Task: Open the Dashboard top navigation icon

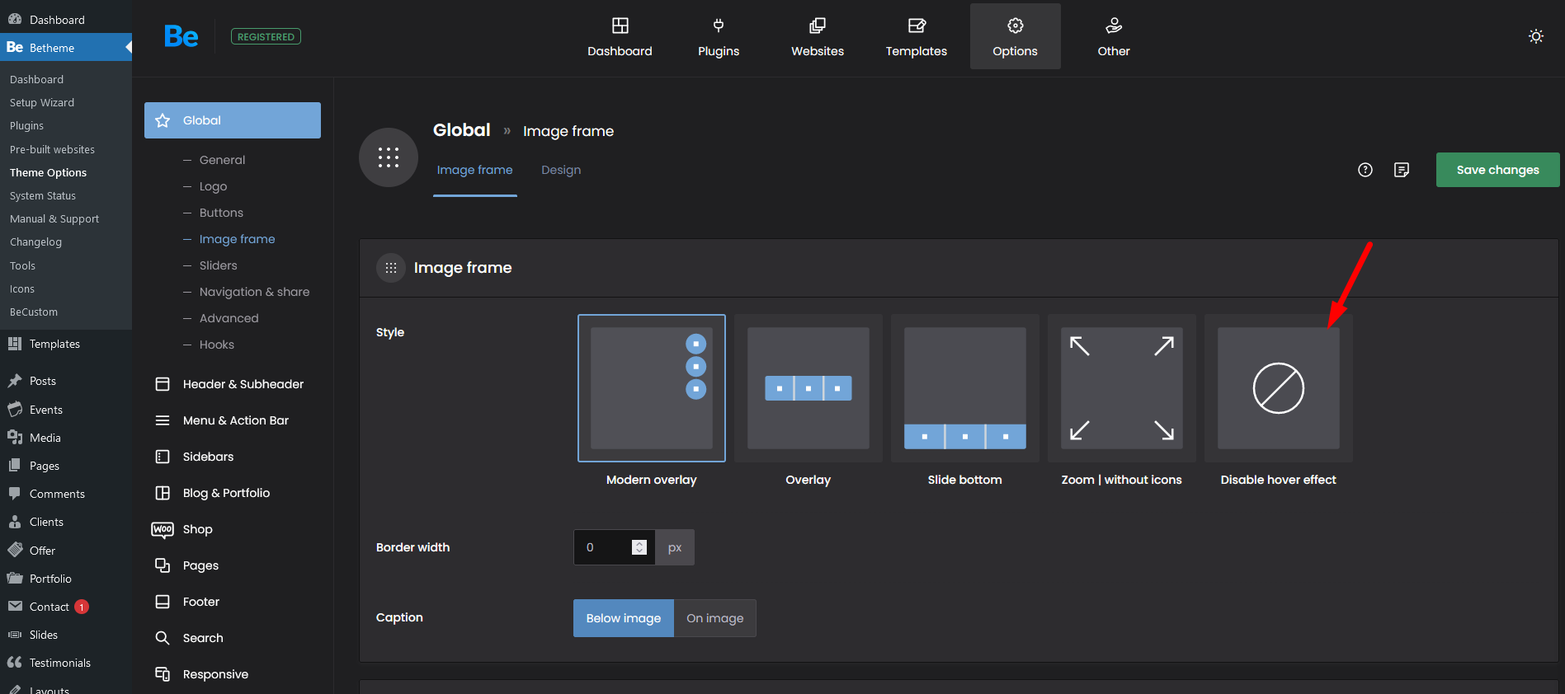Action: point(620,26)
